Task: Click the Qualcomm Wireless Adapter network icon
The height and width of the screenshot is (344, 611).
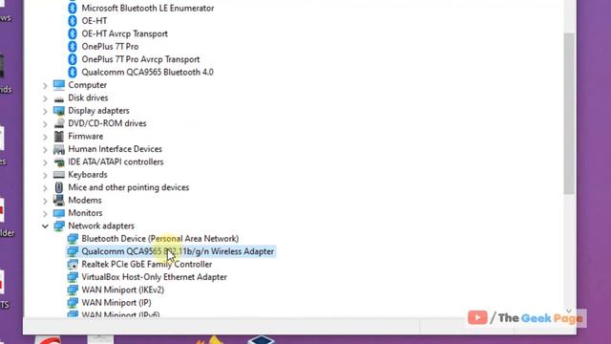Action: click(73, 251)
